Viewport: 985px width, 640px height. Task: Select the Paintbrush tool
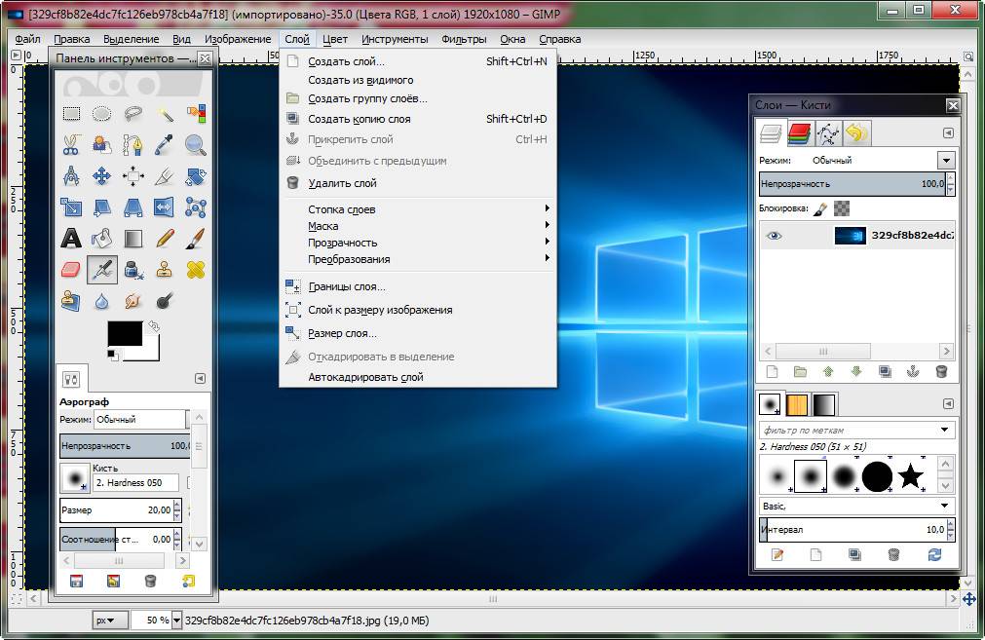click(x=196, y=239)
